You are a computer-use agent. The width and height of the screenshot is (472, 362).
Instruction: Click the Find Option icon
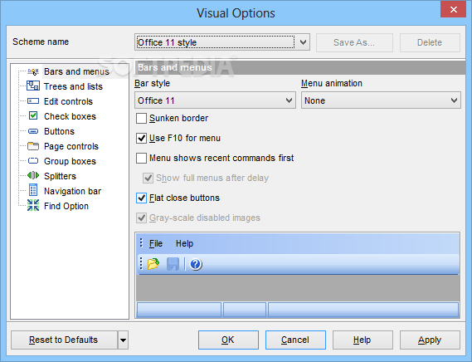[33, 206]
